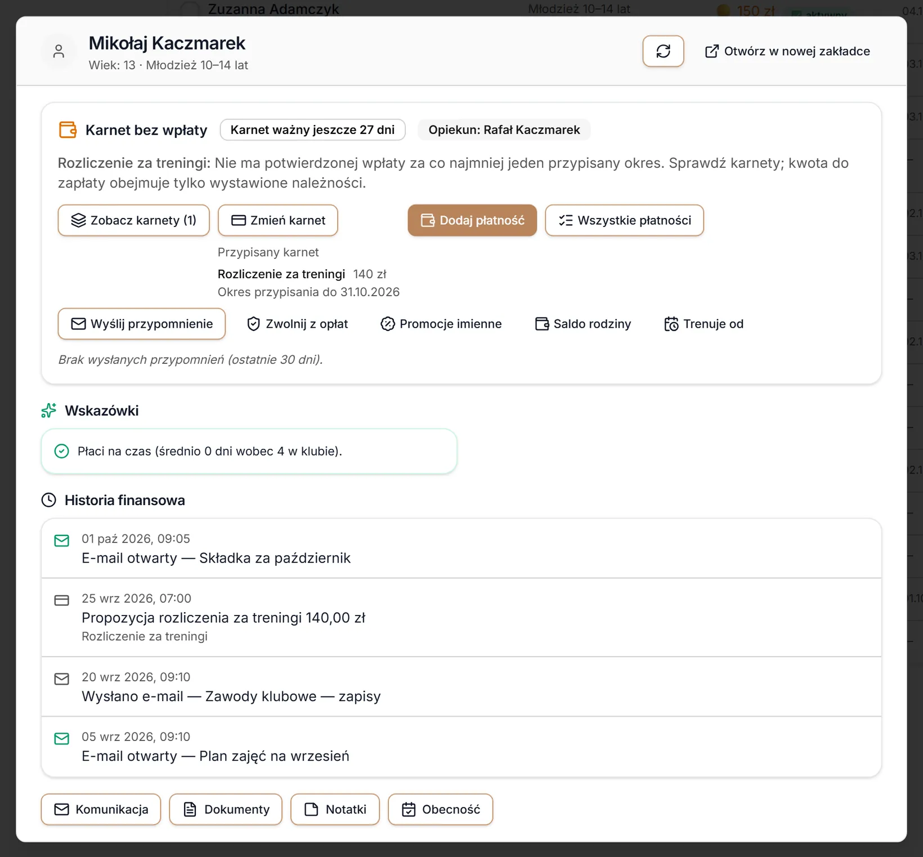Add a payment with Dodaj płatność

(x=472, y=220)
